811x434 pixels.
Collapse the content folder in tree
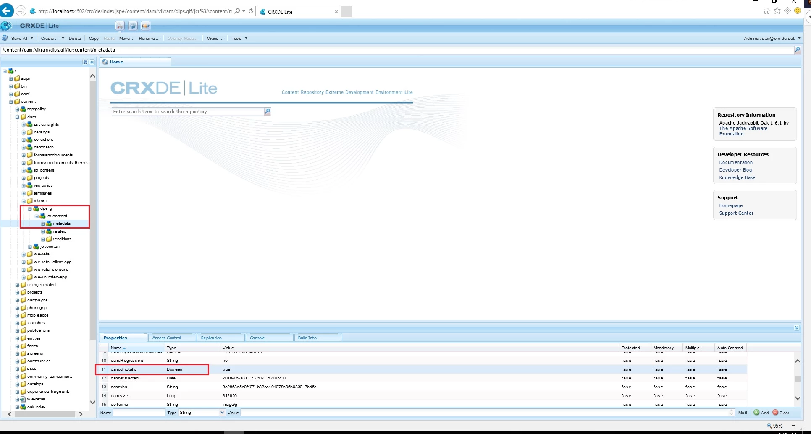click(11, 101)
